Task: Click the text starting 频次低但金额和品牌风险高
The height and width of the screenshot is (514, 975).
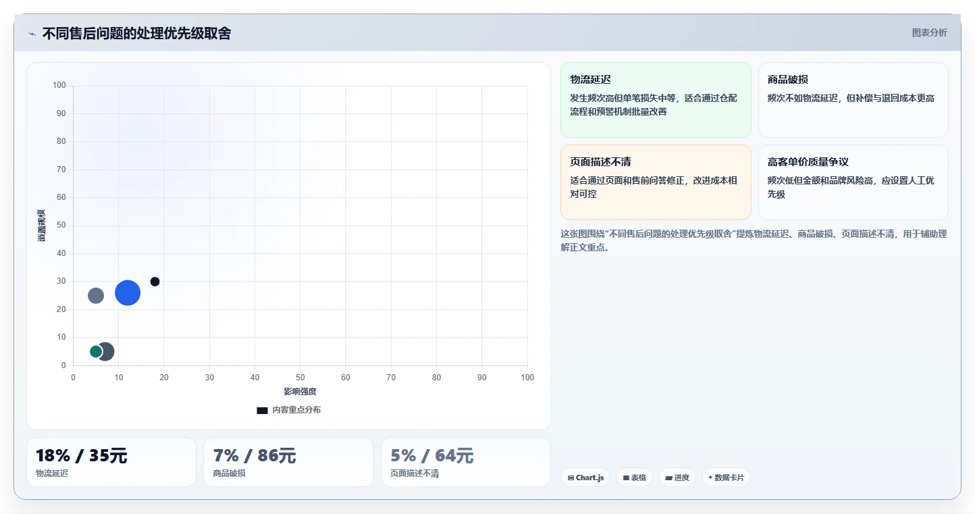Action: click(851, 187)
